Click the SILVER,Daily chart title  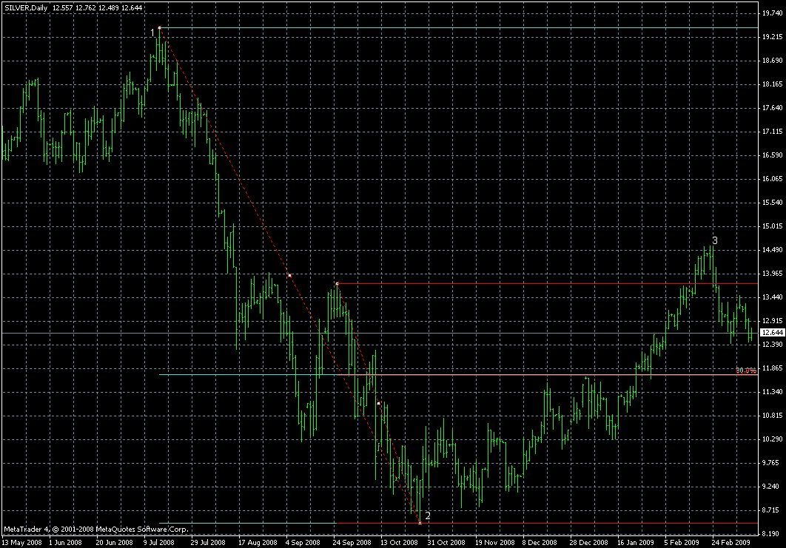(x=26, y=8)
